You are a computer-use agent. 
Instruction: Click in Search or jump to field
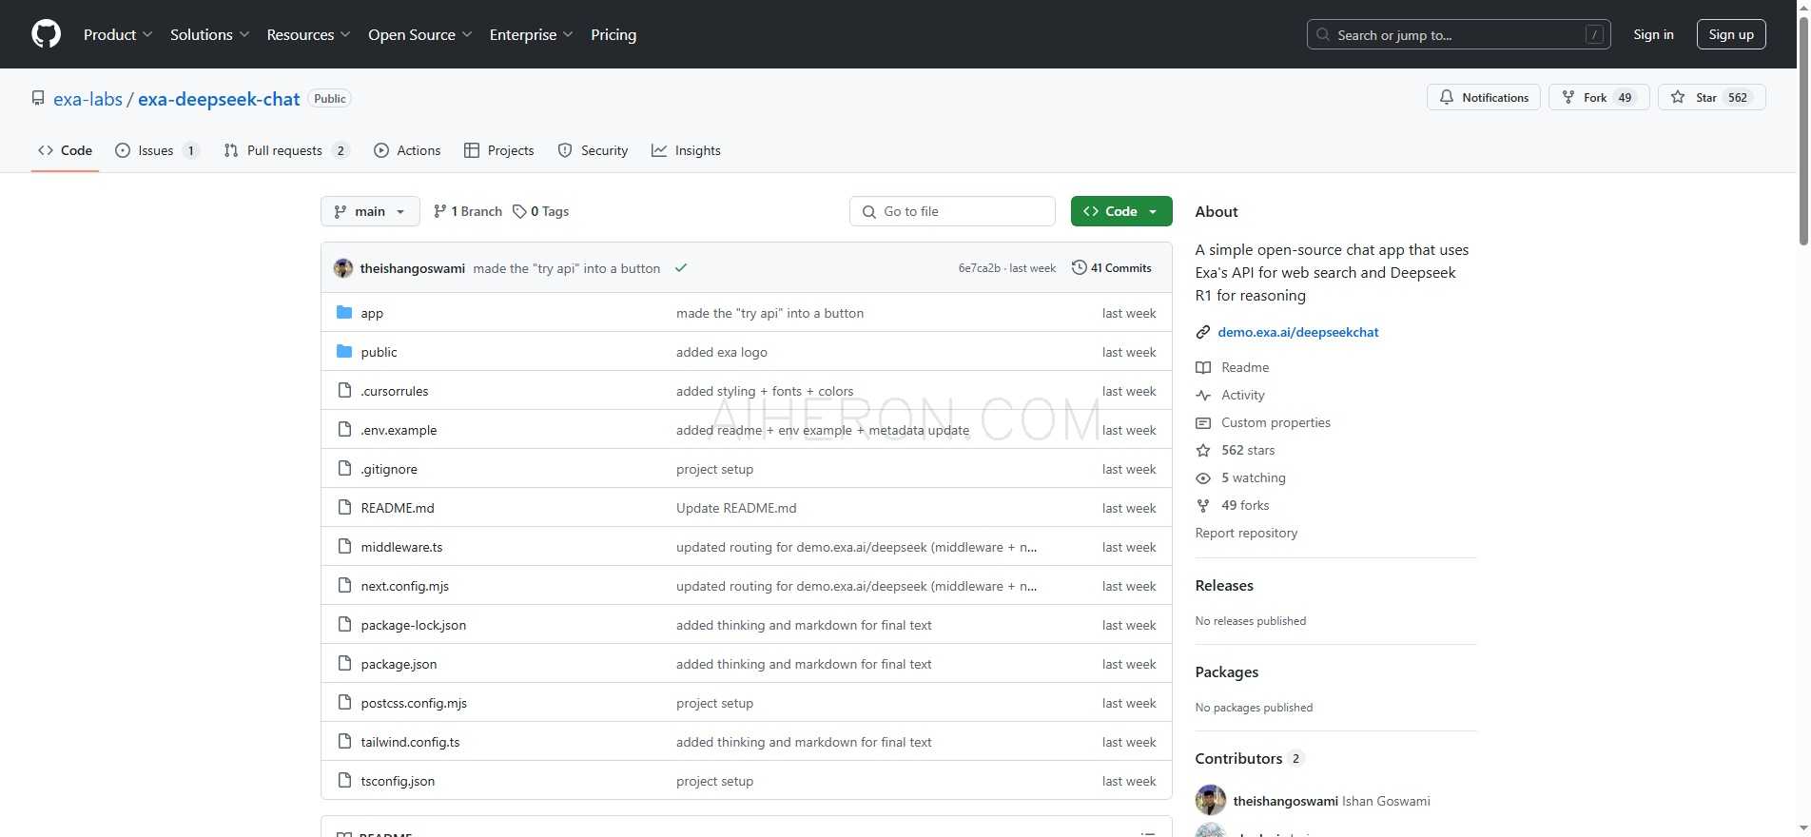(x=1458, y=34)
